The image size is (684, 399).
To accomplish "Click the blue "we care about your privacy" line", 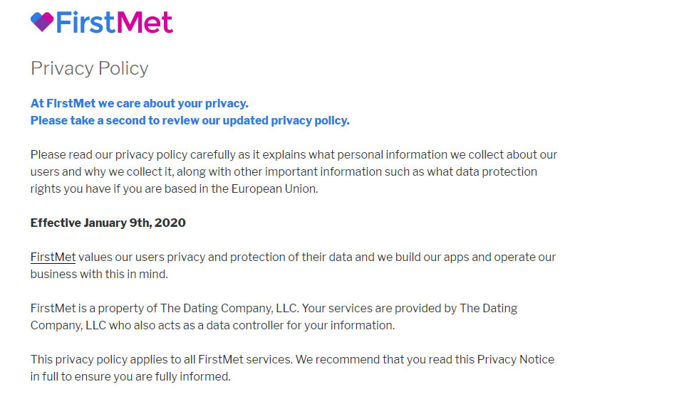I will pos(139,103).
